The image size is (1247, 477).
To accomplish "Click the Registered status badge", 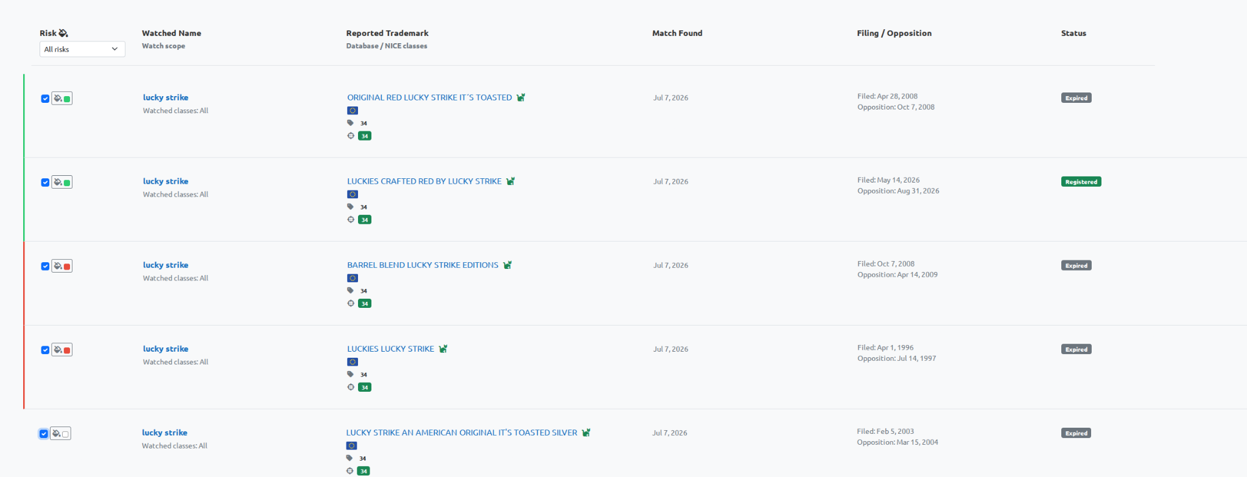I will click(1081, 182).
